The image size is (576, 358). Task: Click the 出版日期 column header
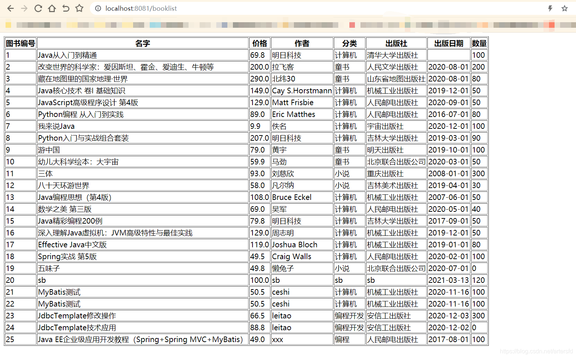[x=449, y=43]
